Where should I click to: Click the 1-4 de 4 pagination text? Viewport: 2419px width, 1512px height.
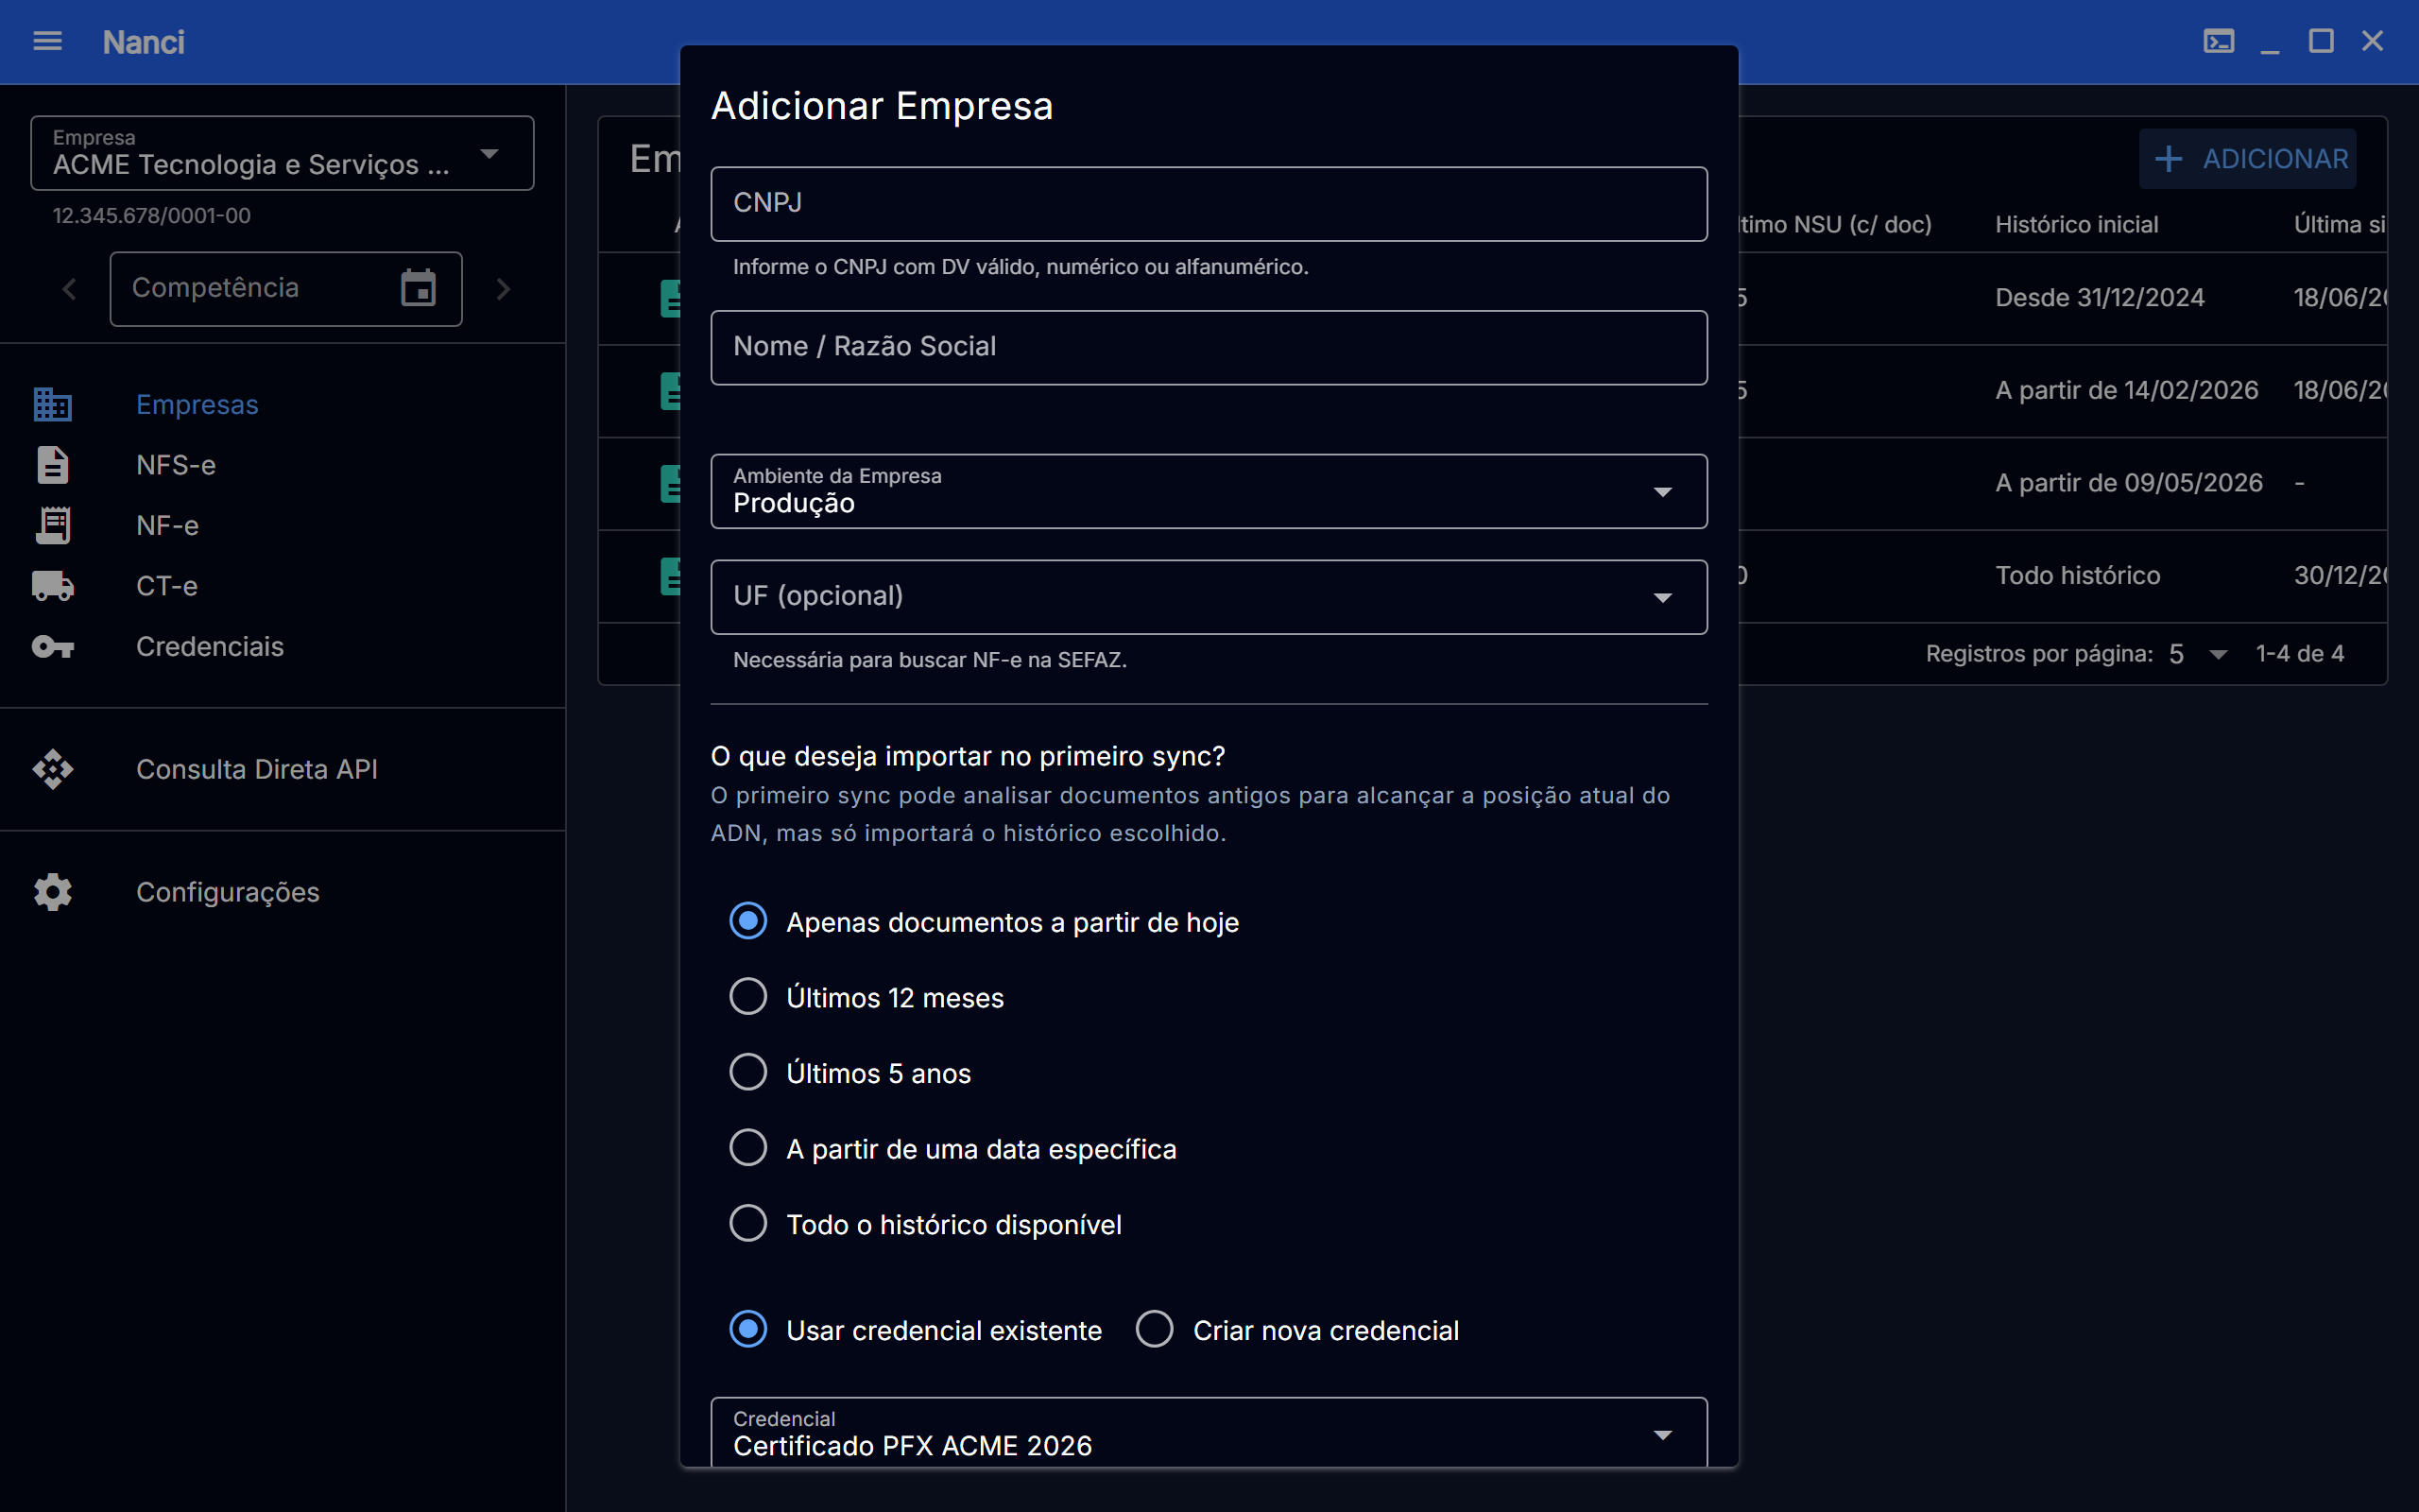pos(2299,654)
